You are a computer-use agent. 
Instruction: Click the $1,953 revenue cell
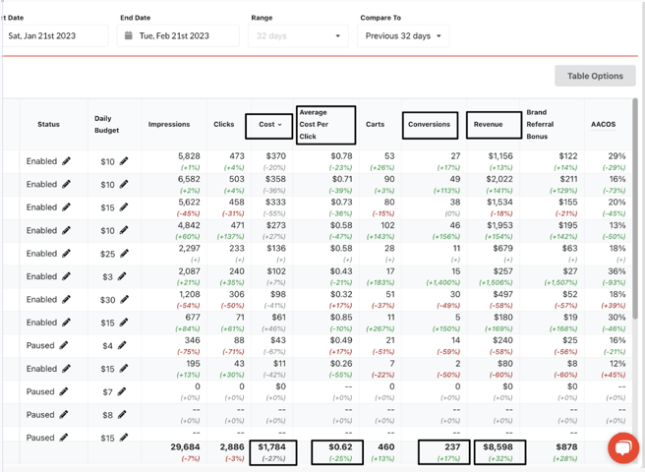[499, 225]
